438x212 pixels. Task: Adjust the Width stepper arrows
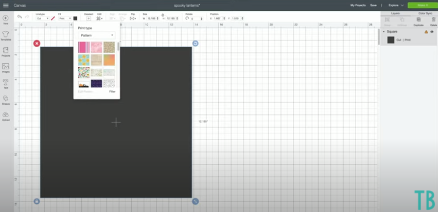click(158, 18)
